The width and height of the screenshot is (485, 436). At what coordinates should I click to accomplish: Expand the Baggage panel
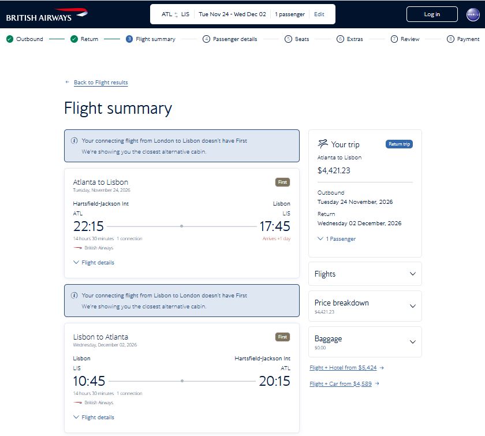(x=365, y=342)
